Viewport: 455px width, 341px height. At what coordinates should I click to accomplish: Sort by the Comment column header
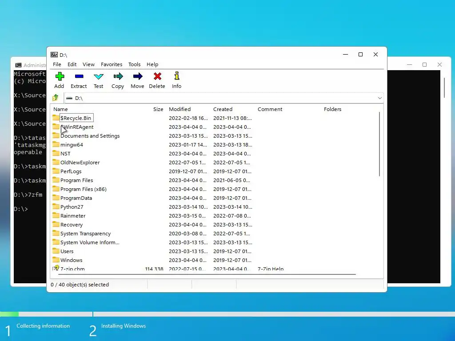pos(270,109)
